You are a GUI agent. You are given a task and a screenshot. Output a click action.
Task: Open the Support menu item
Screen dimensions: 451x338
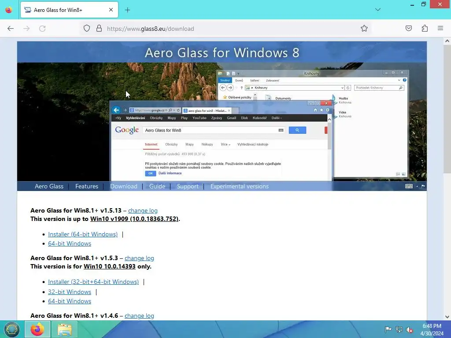[x=188, y=186]
